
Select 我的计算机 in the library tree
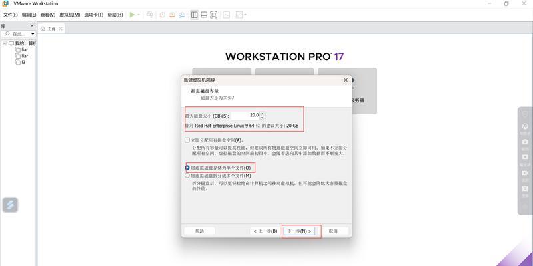click(23, 43)
